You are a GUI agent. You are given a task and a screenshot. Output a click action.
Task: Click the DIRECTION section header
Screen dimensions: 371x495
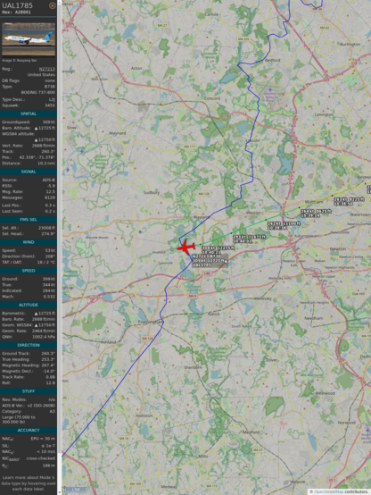click(29, 346)
